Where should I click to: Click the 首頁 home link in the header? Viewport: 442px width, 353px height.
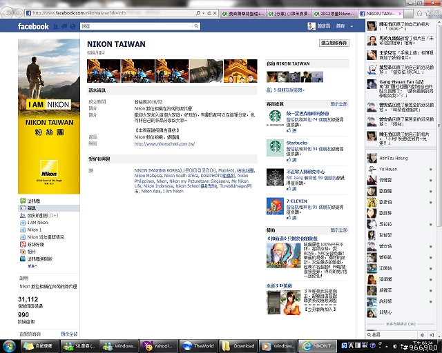click(340, 26)
